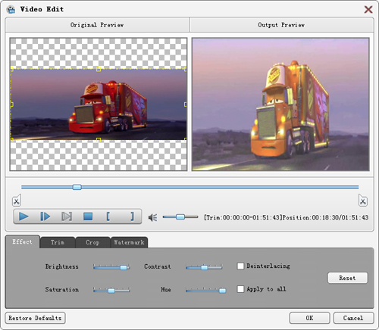This screenshot has height=330, width=379.
Task: Open the Crop tab
Action: [x=92, y=242]
